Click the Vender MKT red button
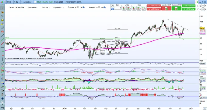The width and height of the screenshot is (207, 110). (166, 8)
